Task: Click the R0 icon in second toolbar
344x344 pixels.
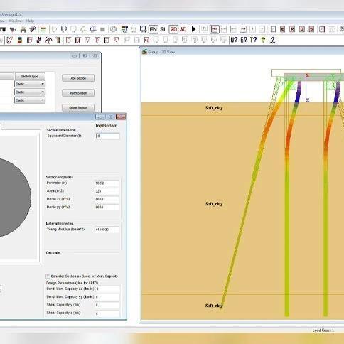Action: coord(146,40)
